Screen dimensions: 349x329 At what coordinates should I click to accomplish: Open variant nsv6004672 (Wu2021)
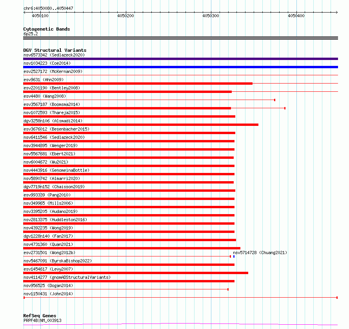click(x=46, y=162)
